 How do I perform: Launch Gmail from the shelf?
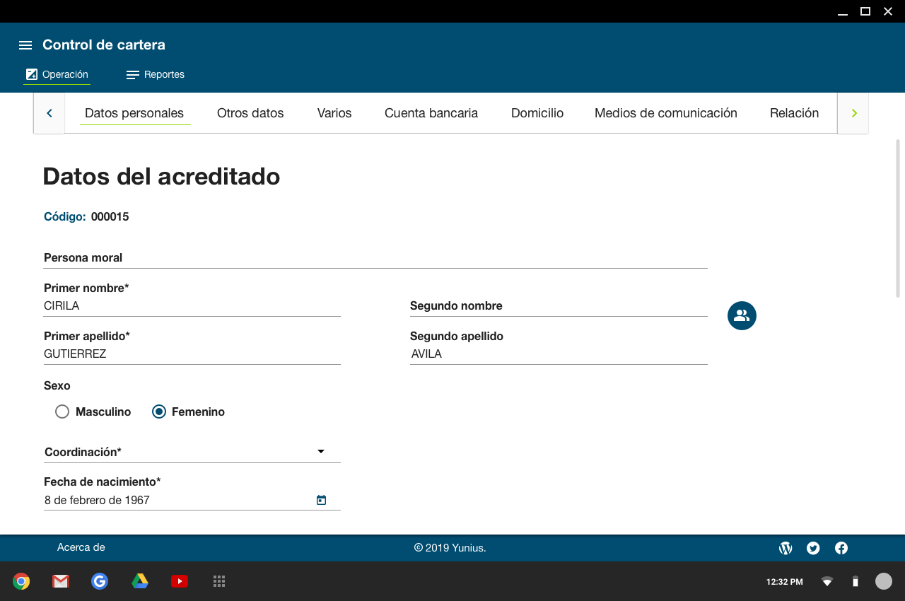(x=61, y=581)
